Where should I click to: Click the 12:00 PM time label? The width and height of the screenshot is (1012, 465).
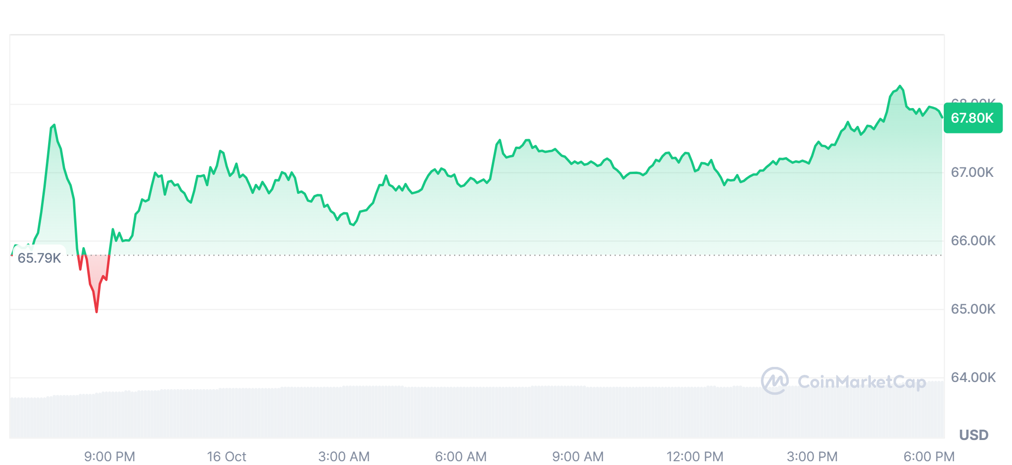[695, 457]
